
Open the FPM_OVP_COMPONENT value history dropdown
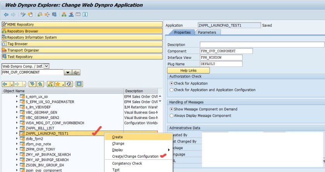(x=67, y=72)
